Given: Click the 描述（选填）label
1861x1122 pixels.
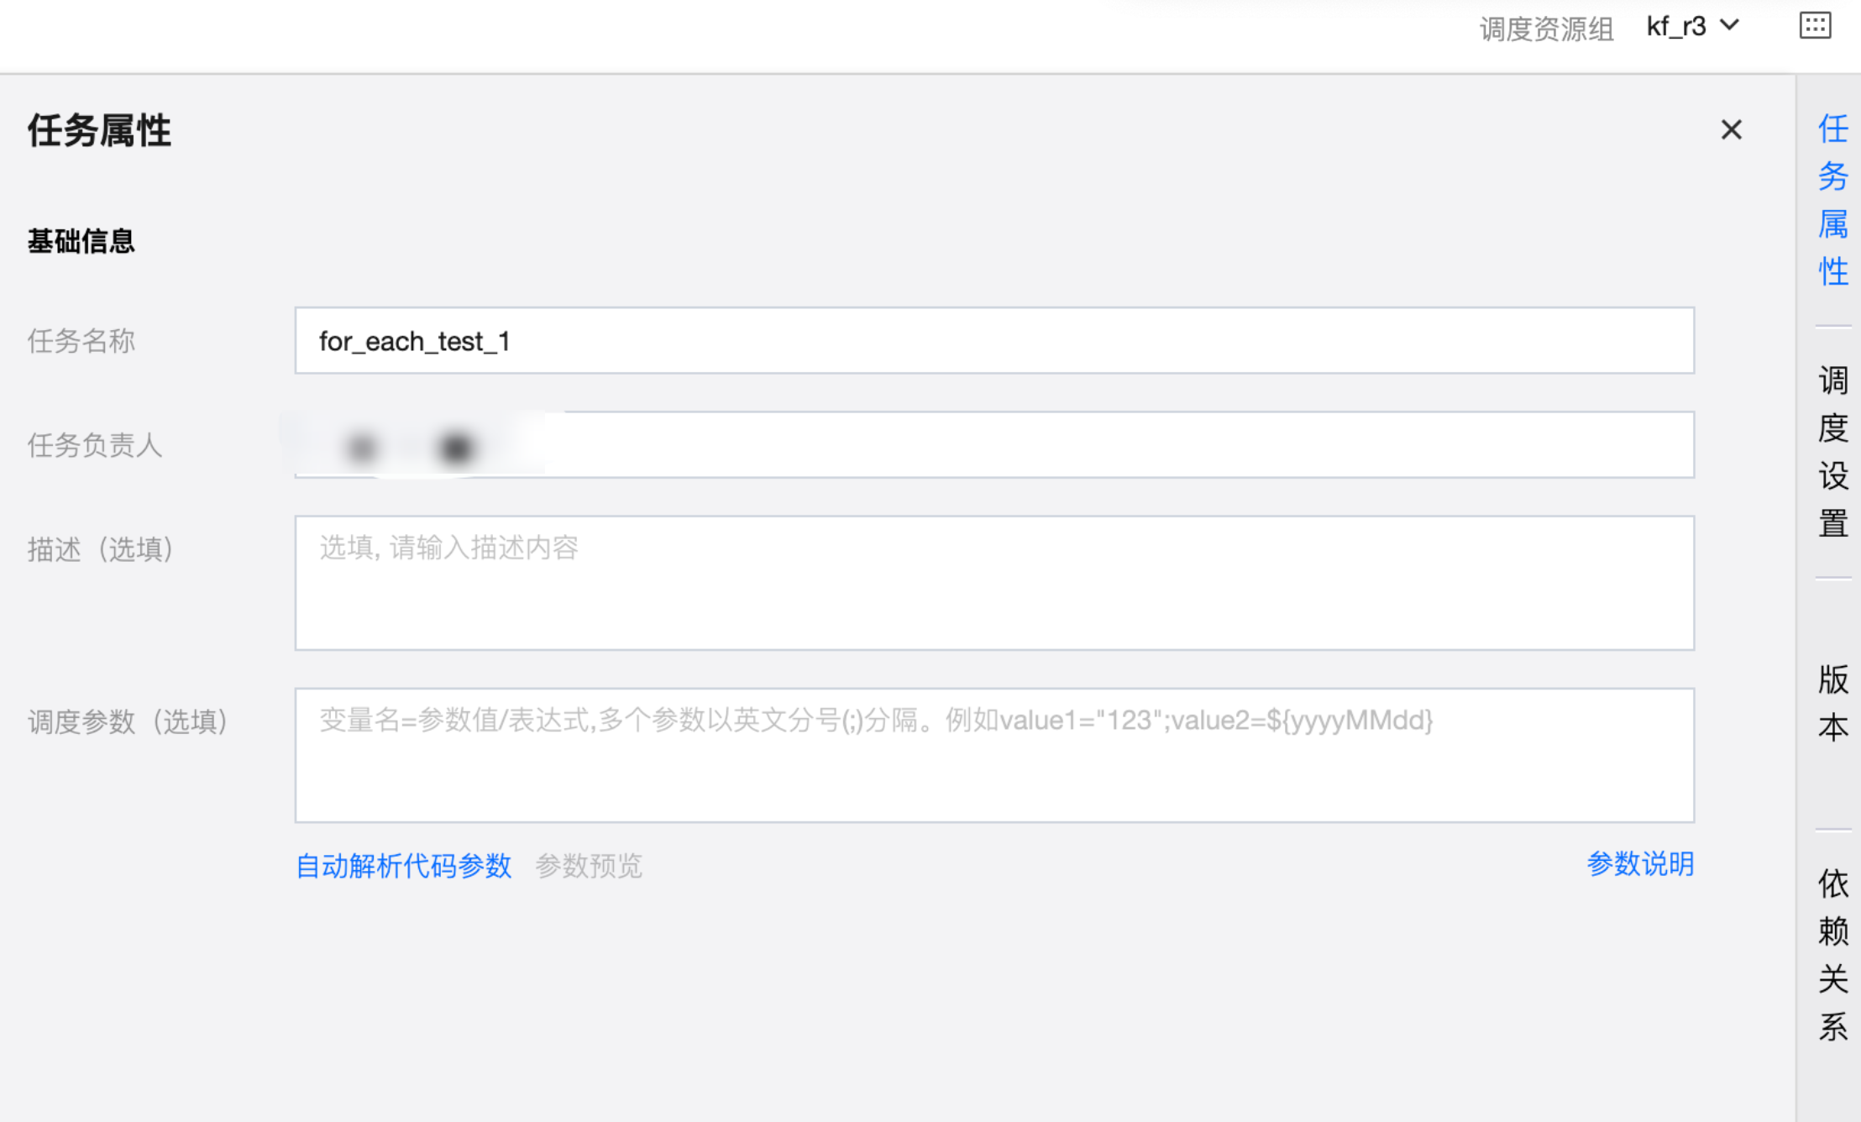Looking at the screenshot, I should tap(101, 549).
